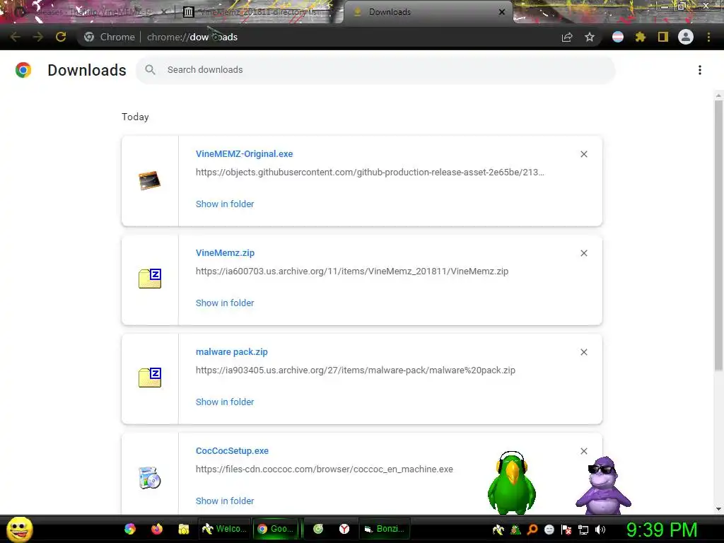
Task: Click the network tray icon
Action: [x=583, y=530]
